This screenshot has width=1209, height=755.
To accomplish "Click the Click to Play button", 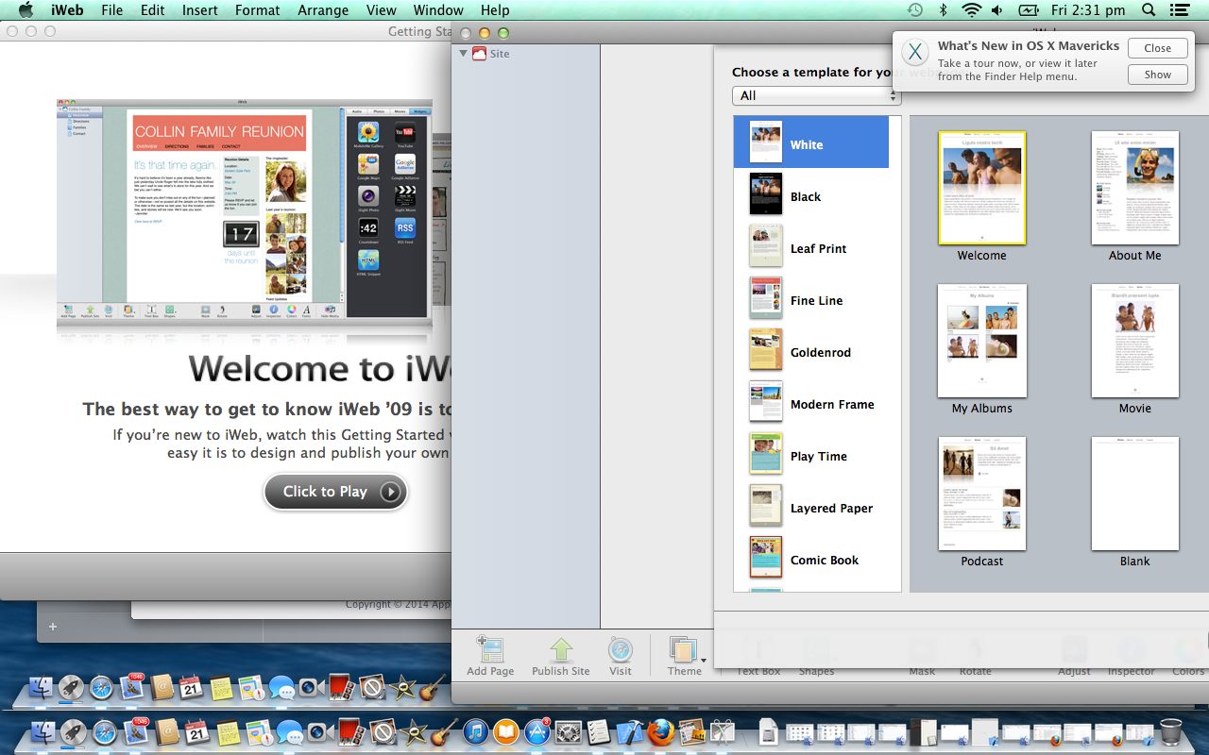I will (335, 491).
